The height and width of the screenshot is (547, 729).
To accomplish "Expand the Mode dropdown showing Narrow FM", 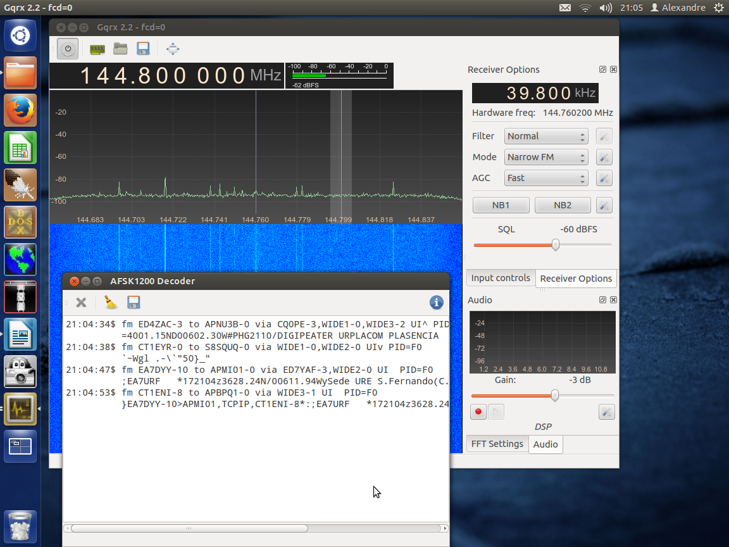I will (546, 157).
